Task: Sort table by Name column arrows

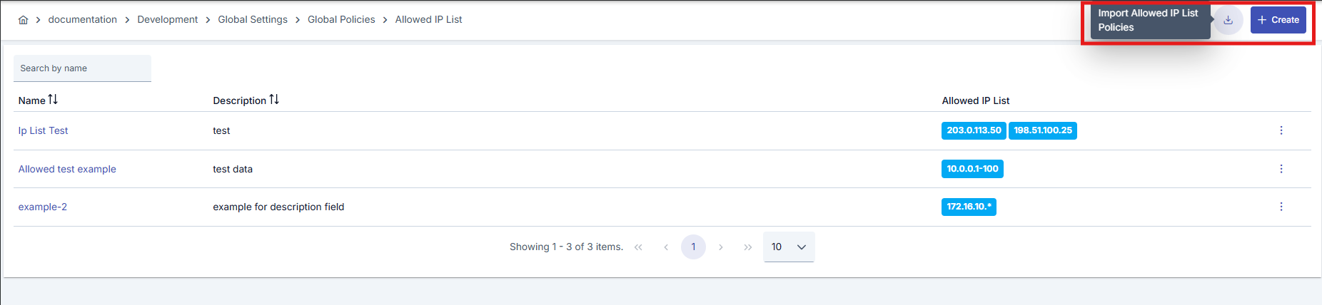Action: 53,100
